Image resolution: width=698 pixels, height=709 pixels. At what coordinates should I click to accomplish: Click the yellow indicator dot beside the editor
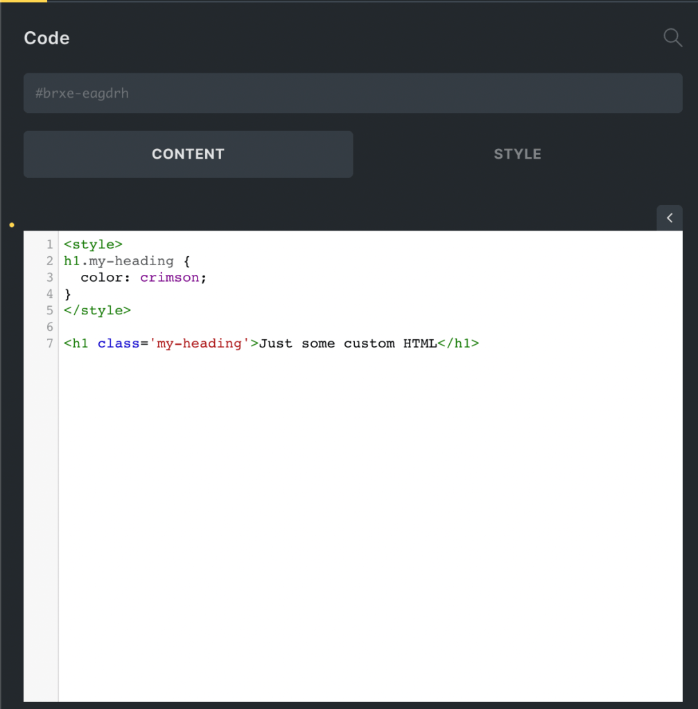[10, 224]
